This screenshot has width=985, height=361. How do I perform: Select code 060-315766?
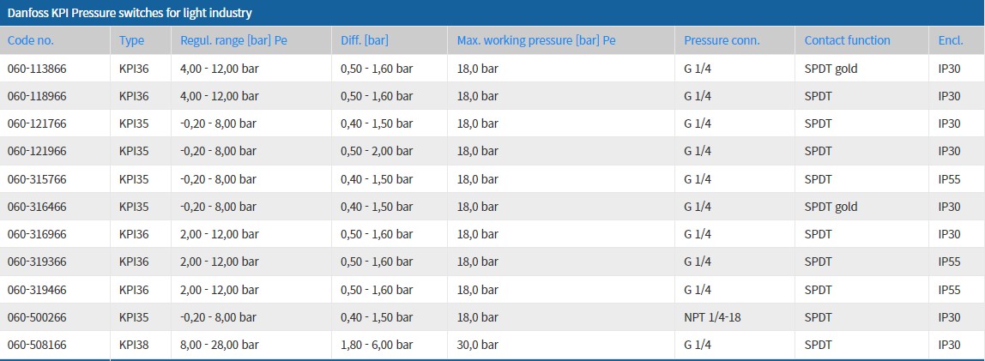coord(37,179)
